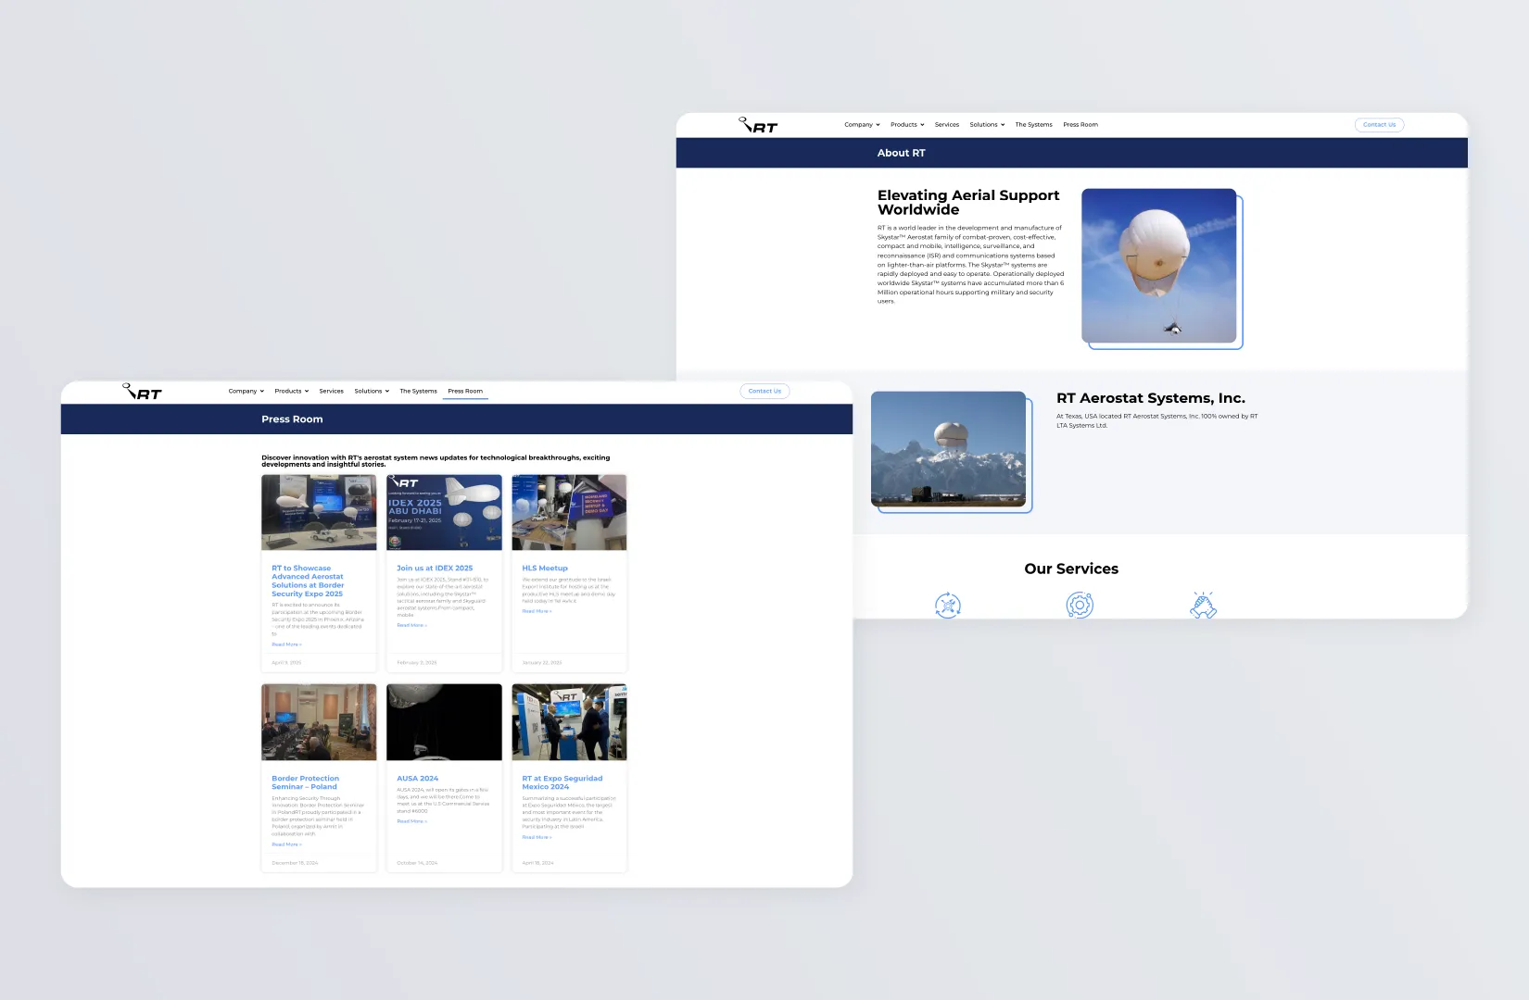Click the white aerostat balloon image on the About RT page
The height and width of the screenshot is (1000, 1529).
[x=1158, y=266]
